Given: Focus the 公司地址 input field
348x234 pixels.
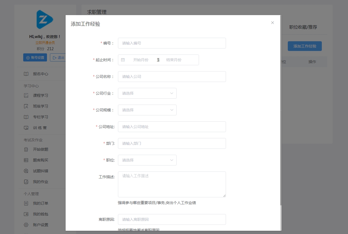Looking at the screenshot, I should [172, 127].
